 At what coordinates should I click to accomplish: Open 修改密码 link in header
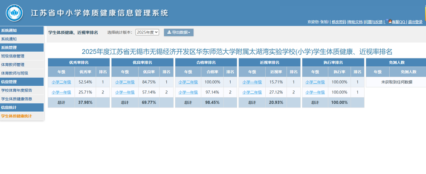[339, 22]
